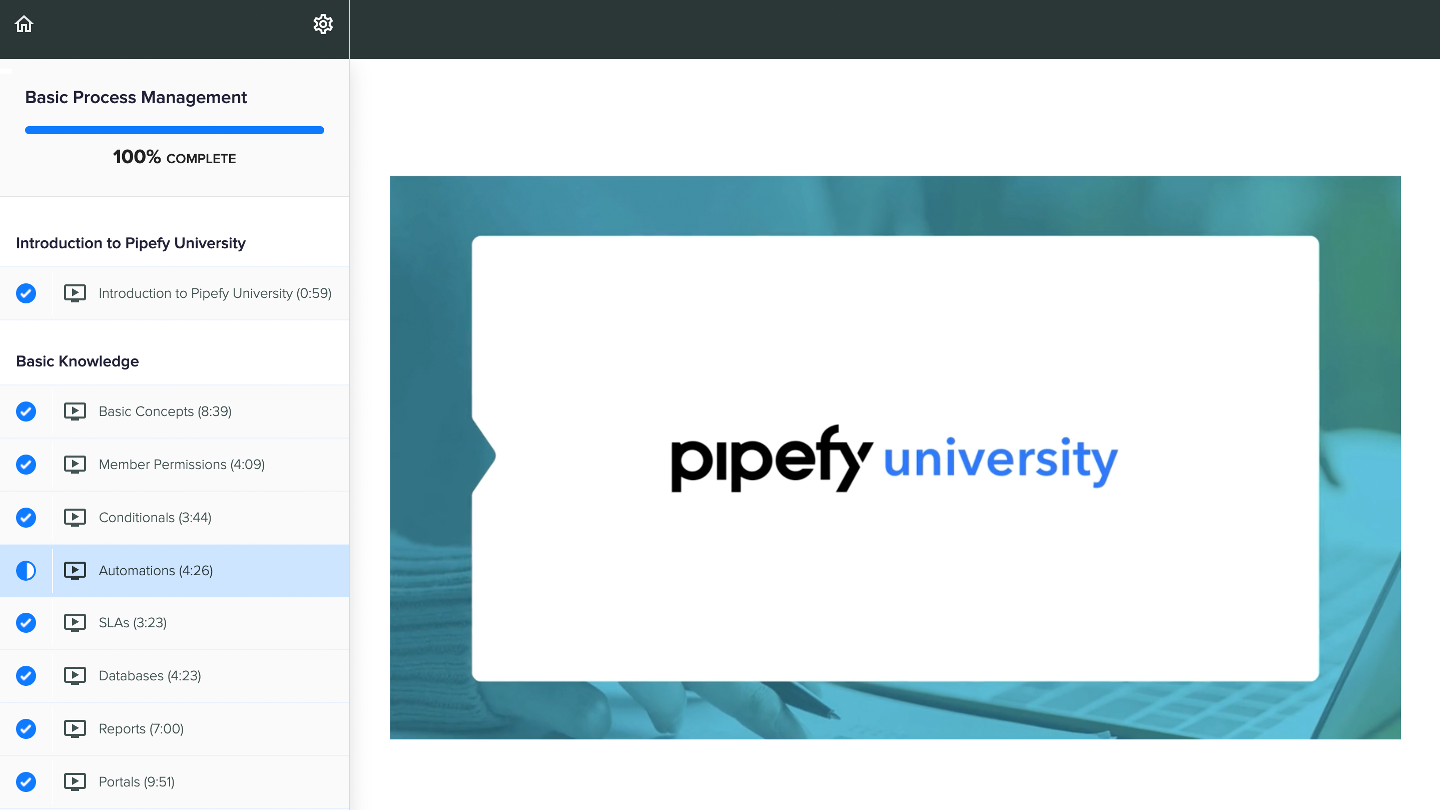
Task: Open the settings gear icon
Action: [x=323, y=24]
